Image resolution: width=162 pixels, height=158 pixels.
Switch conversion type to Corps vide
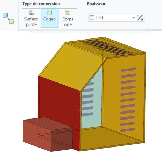(x=68, y=18)
